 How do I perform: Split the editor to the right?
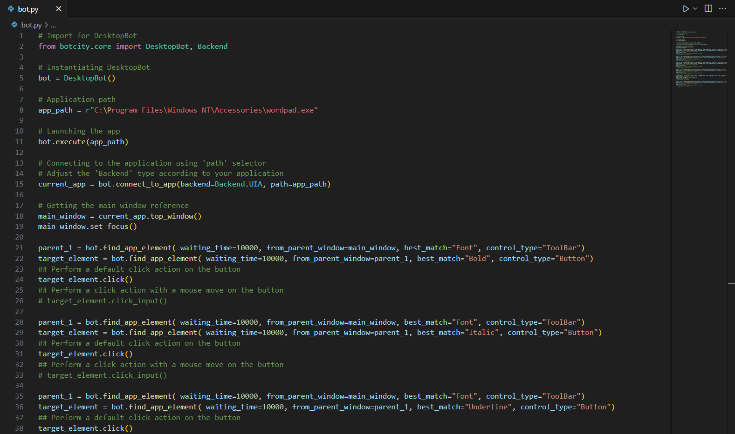pyautogui.click(x=708, y=9)
